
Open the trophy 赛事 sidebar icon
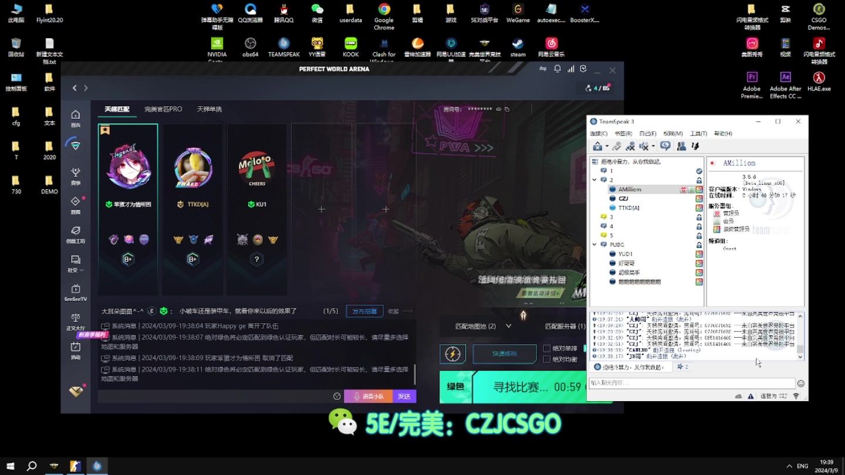[75, 175]
